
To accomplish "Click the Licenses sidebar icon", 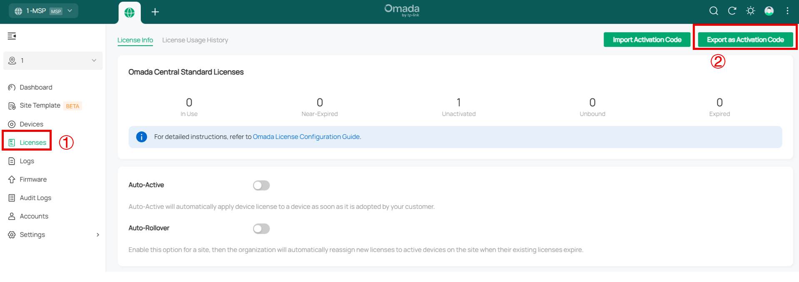I will click(12, 143).
